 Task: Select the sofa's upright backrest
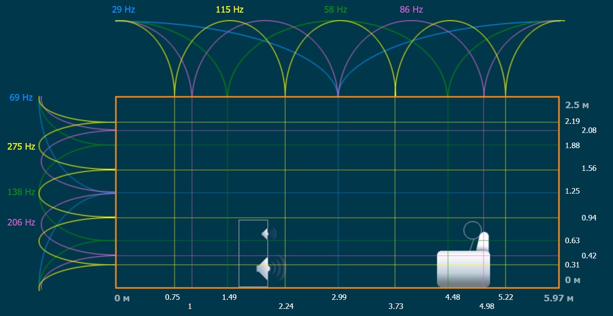click(484, 242)
